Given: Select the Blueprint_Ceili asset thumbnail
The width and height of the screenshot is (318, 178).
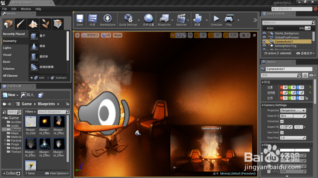Looking at the screenshot, I should (x=31, y=121).
